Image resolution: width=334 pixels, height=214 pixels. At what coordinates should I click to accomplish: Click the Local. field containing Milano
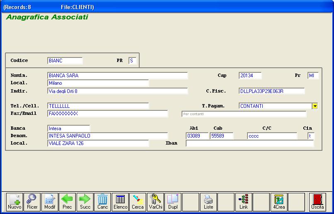coord(98,83)
